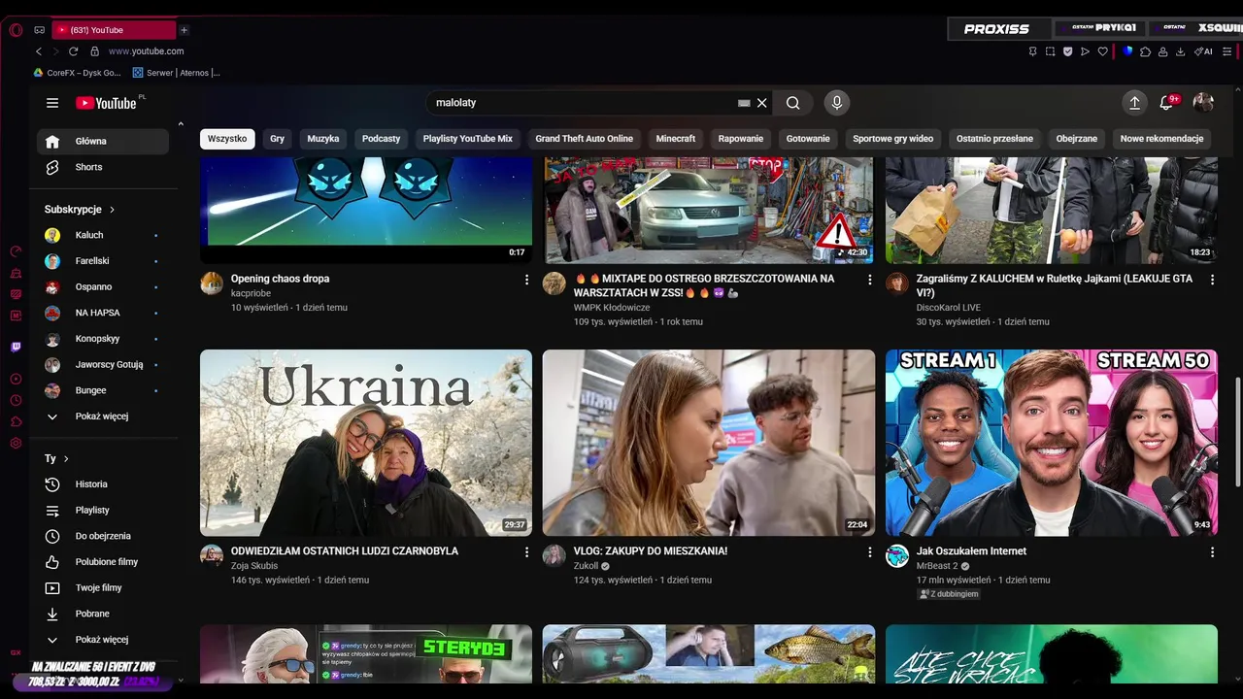The height and width of the screenshot is (699, 1243).
Task: Open sidebar settings gear icon
Action: (x=16, y=443)
